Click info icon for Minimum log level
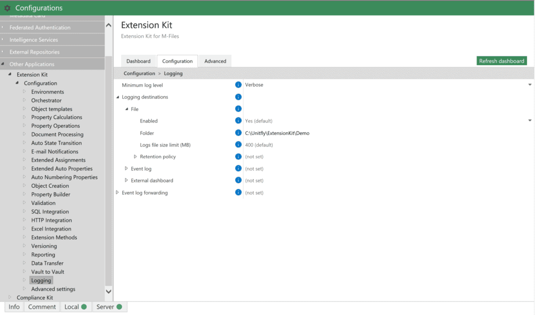This screenshot has width=535, height=315. point(238,85)
